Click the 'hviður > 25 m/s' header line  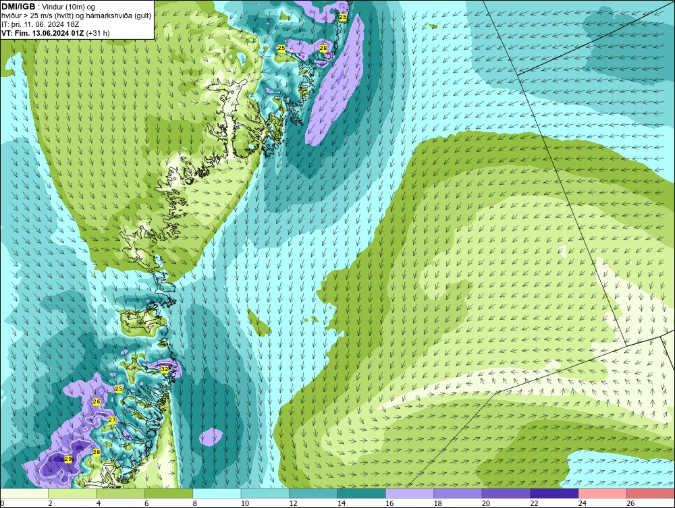[76, 16]
